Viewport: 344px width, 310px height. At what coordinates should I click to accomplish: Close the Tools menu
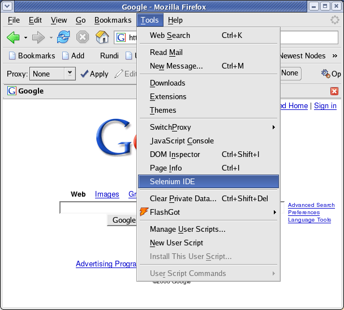149,20
